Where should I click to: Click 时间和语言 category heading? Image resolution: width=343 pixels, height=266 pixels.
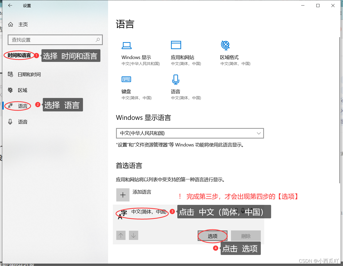(19, 55)
